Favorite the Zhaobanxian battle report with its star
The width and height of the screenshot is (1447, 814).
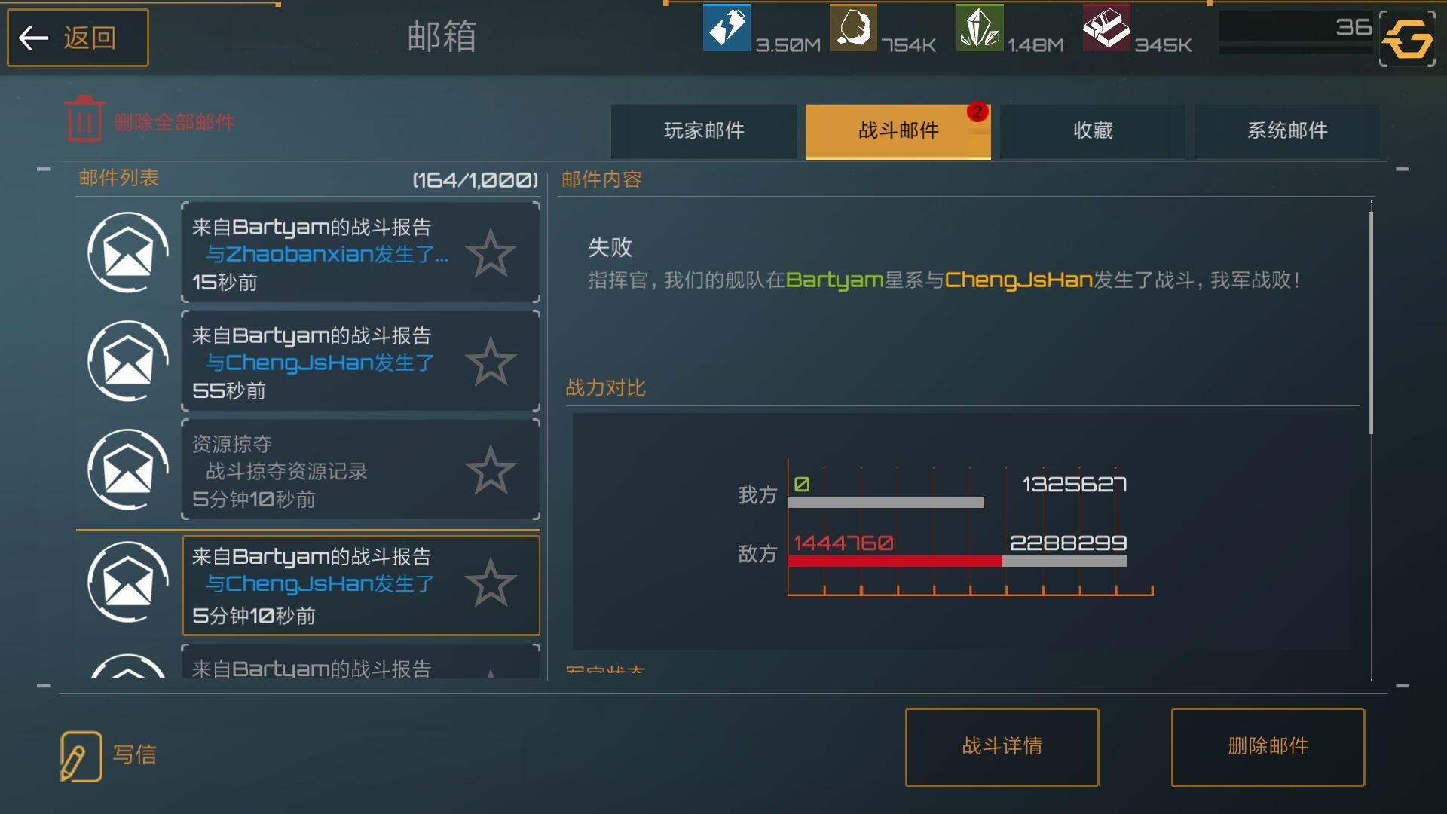click(491, 252)
